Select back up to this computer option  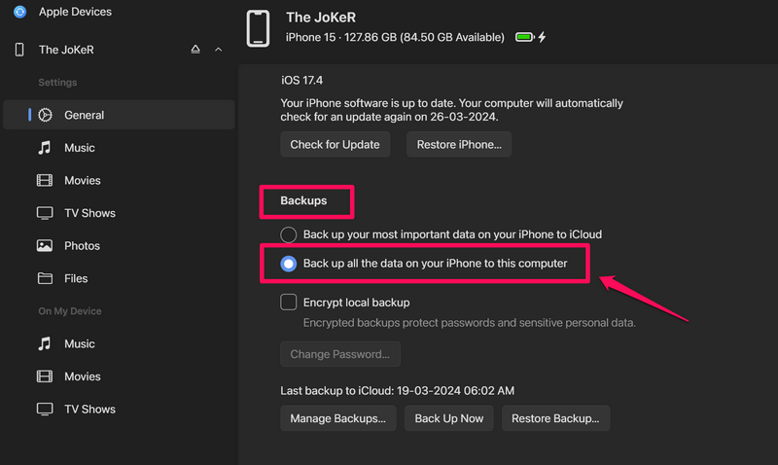pyautogui.click(x=289, y=264)
